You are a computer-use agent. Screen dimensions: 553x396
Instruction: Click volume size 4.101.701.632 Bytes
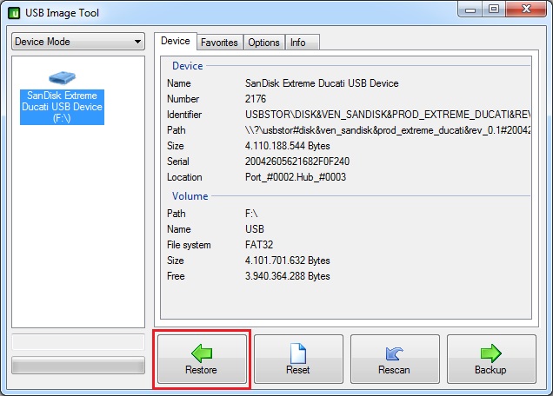point(288,261)
